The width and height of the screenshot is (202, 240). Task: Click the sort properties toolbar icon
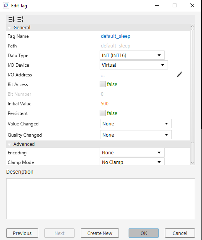[11, 19]
